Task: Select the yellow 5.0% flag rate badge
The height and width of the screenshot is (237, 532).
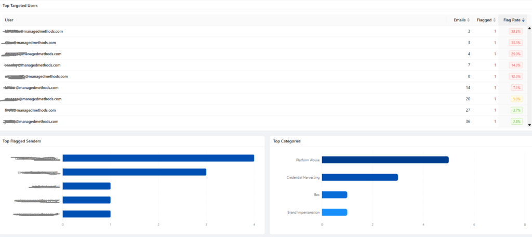Action: [517, 99]
